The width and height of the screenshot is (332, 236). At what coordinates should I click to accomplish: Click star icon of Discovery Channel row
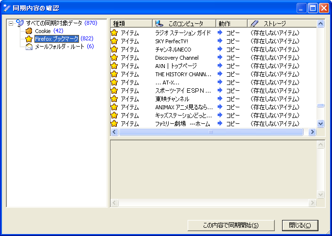point(114,57)
